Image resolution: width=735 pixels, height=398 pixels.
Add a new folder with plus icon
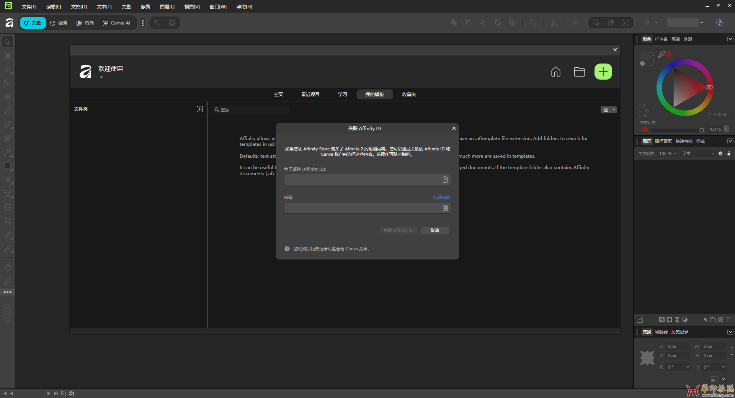tap(199, 109)
